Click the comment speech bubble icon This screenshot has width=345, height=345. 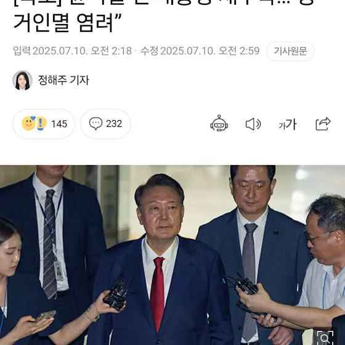pyautogui.click(x=95, y=123)
